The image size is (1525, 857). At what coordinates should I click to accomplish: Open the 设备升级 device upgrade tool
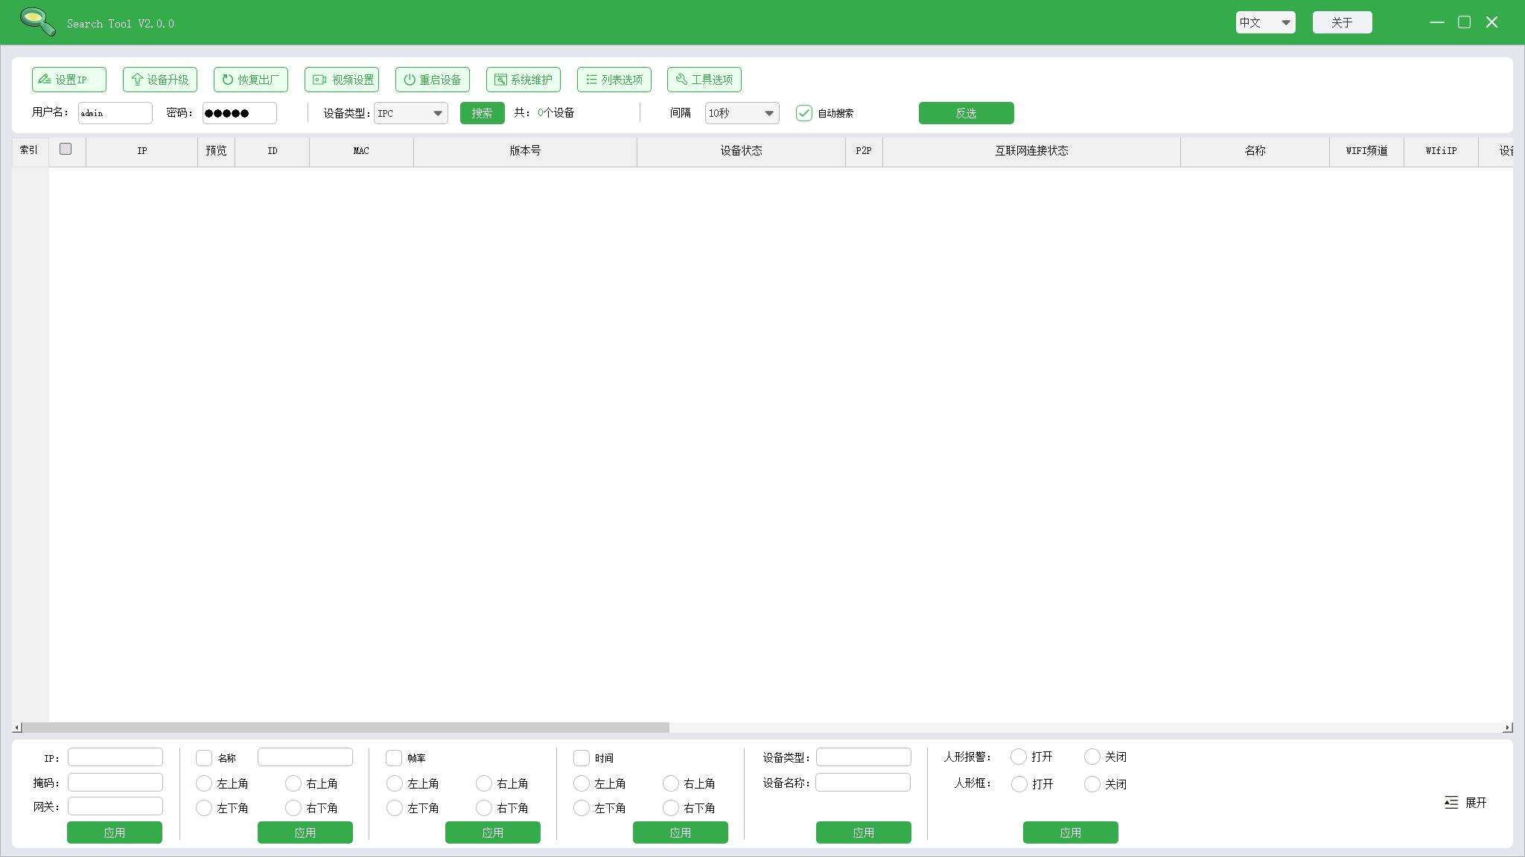coord(160,80)
